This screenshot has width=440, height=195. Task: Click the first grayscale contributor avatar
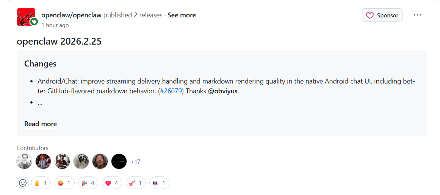click(x=24, y=161)
